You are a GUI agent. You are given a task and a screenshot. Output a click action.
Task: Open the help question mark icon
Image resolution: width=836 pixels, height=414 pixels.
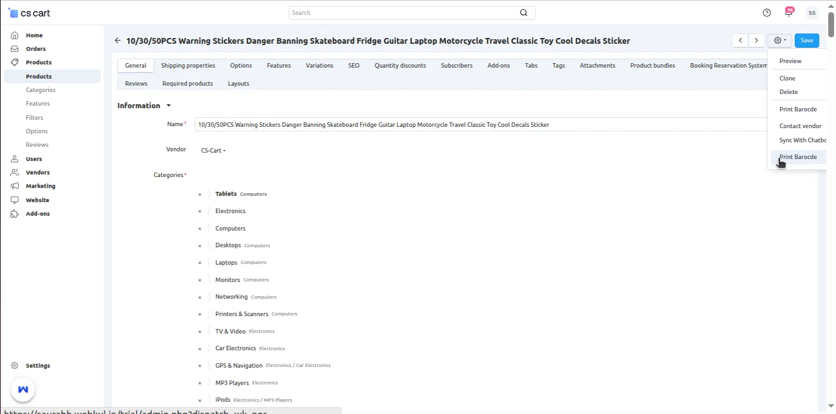[766, 13]
